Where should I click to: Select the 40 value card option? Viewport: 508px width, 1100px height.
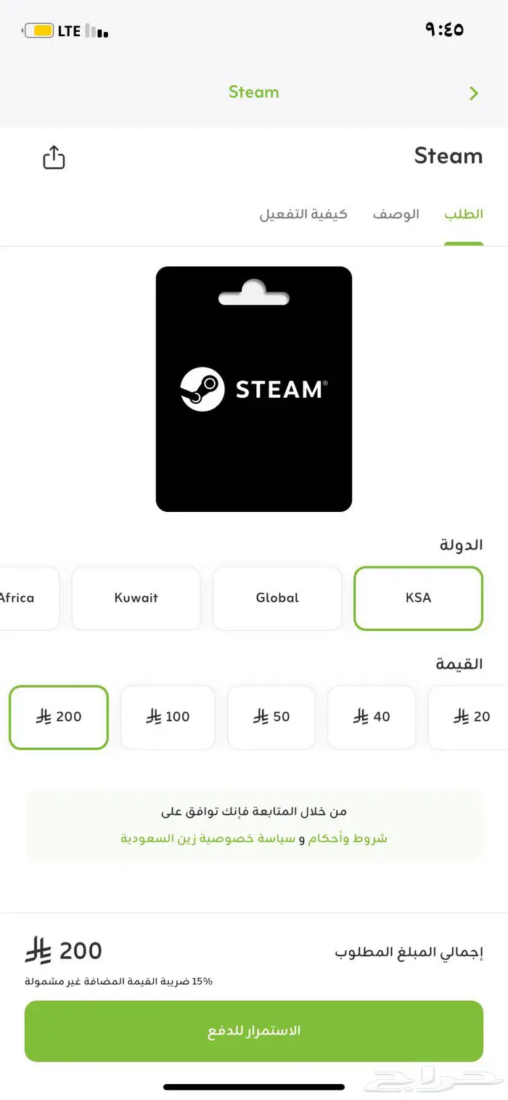tap(372, 717)
